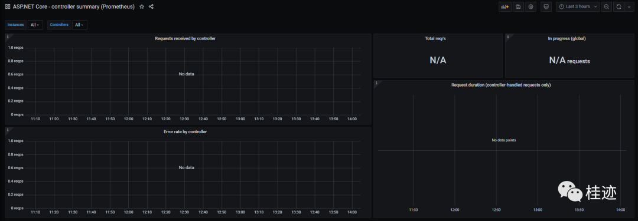This screenshot has height=221, width=638.
Task: Click No data points in Request duration
Action: [504, 140]
